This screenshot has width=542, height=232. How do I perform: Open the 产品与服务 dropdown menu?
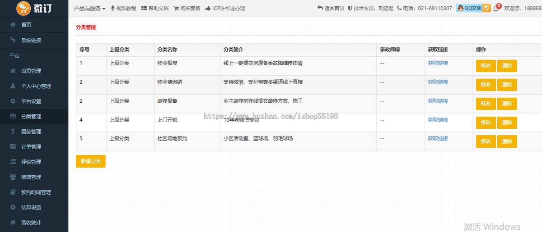(90, 8)
